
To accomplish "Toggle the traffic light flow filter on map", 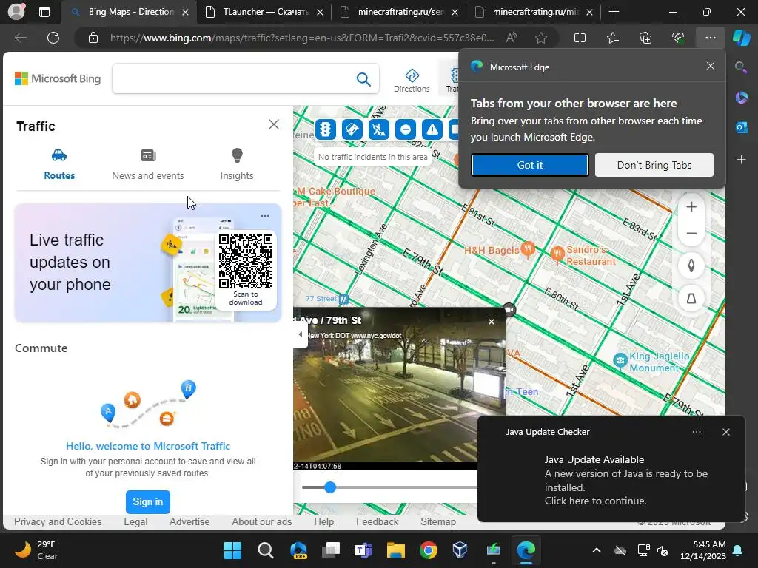I will pyautogui.click(x=326, y=129).
